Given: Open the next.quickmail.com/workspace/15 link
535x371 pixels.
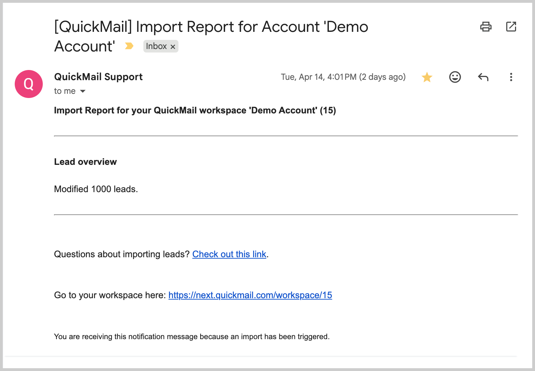Looking at the screenshot, I should pyautogui.click(x=250, y=295).
